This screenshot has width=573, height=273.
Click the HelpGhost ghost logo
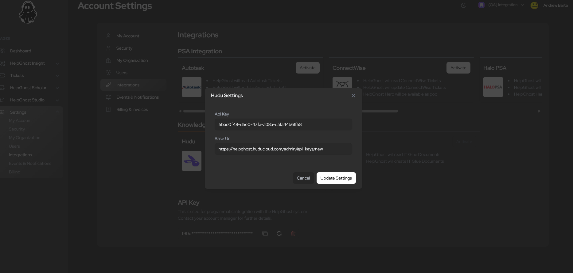(x=28, y=12)
